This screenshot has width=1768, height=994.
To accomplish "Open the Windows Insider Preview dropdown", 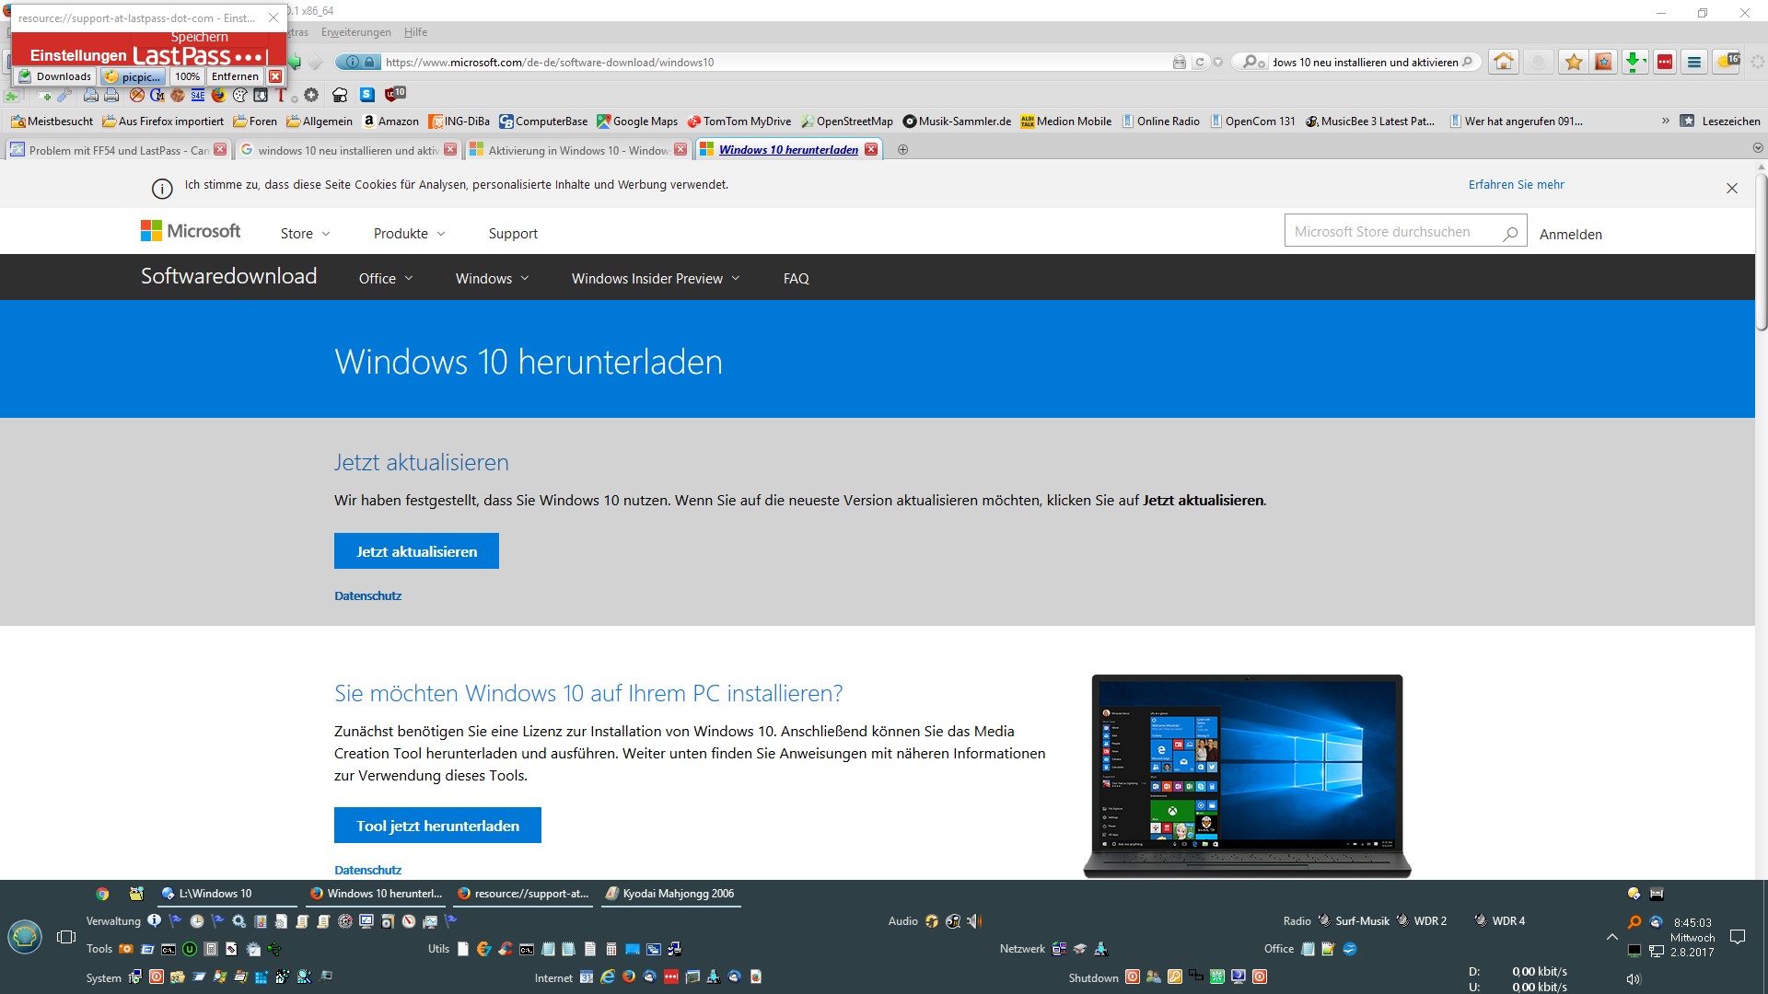I will [655, 279].
